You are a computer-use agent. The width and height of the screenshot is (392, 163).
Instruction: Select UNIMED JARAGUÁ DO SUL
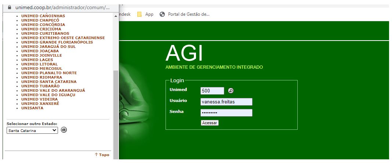click(48, 46)
